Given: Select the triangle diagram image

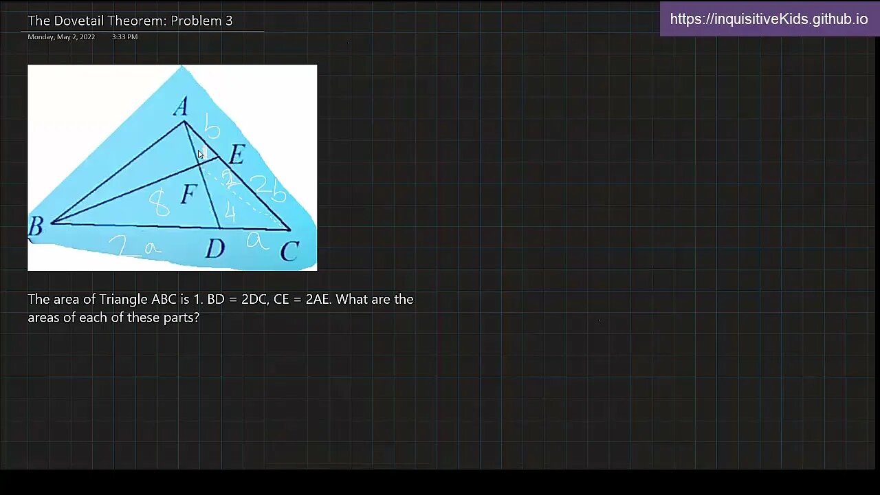Looking at the screenshot, I should click(x=173, y=168).
